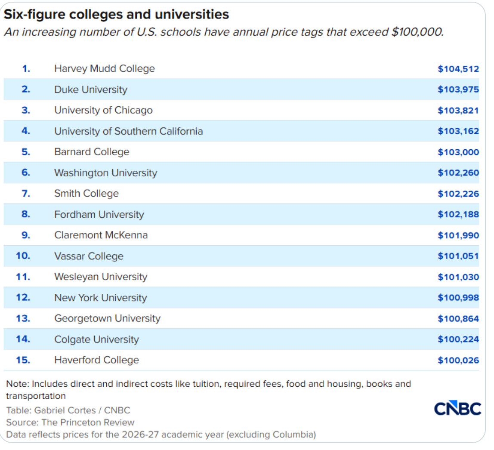Click University of Southern California entry
Screen dimensions: 494x450
(x=129, y=131)
